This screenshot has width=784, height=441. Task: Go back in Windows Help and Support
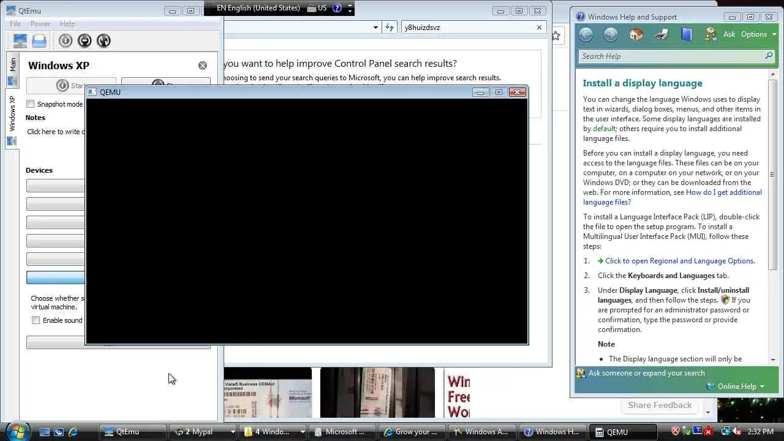pos(586,34)
